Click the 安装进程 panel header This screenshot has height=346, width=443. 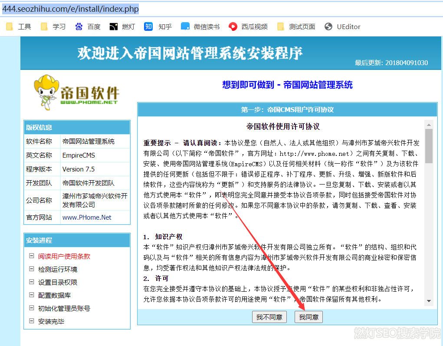click(x=77, y=240)
